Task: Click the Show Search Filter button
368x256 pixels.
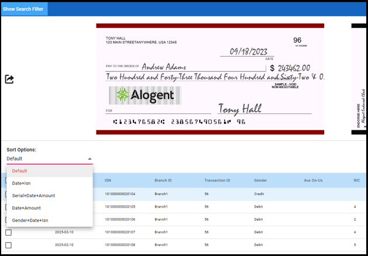Action: [x=25, y=9]
